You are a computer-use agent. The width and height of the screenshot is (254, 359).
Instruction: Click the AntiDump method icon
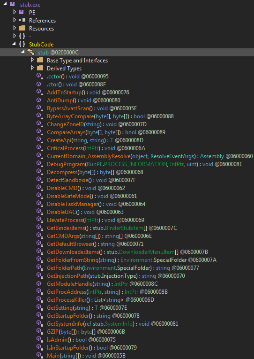[39, 100]
